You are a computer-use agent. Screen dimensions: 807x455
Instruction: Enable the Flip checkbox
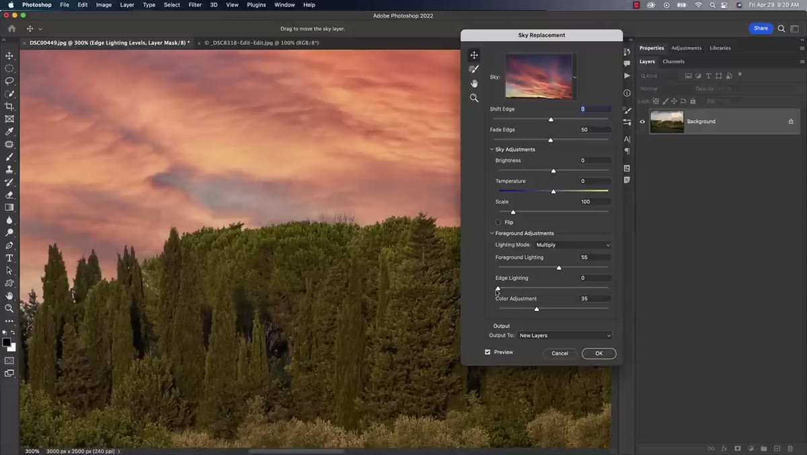coord(498,222)
